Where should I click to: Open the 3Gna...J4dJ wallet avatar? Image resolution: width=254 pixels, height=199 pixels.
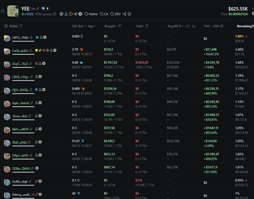point(7,117)
